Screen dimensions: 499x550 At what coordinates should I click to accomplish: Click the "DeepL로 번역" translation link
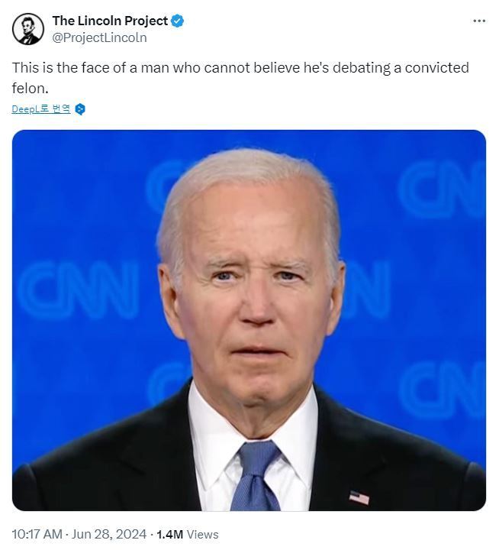(x=41, y=109)
